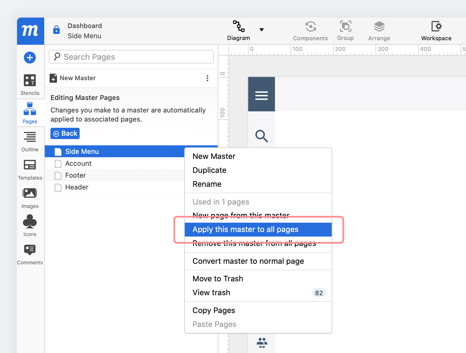Select Convert master to normal page
The width and height of the screenshot is (466, 353).
click(248, 261)
